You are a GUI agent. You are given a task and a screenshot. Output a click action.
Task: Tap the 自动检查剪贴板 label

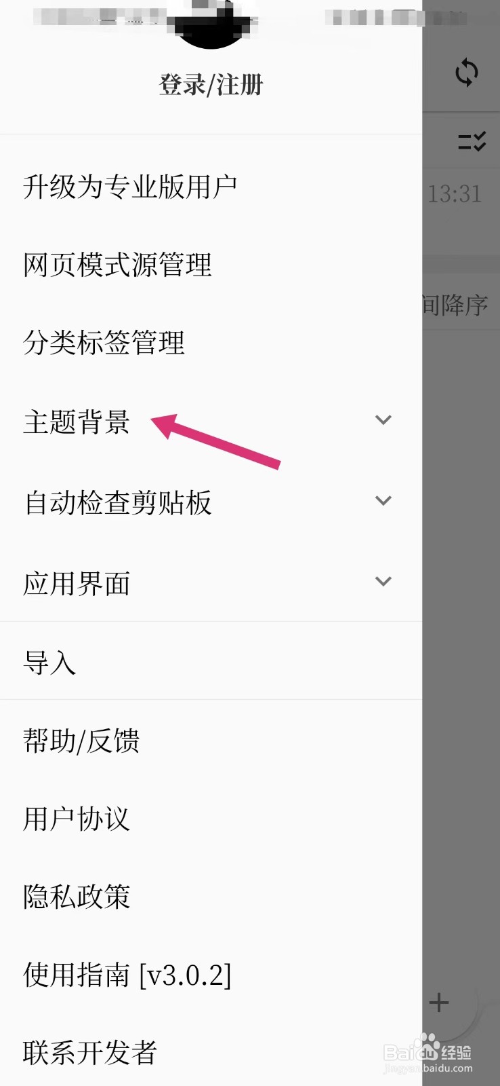[x=118, y=503]
